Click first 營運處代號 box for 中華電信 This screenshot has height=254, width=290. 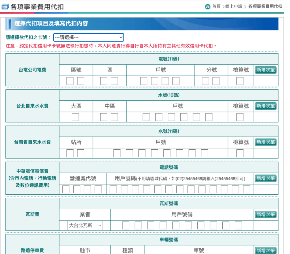[x=66, y=189]
